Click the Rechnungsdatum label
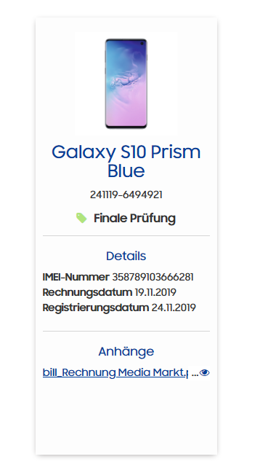 point(87,292)
